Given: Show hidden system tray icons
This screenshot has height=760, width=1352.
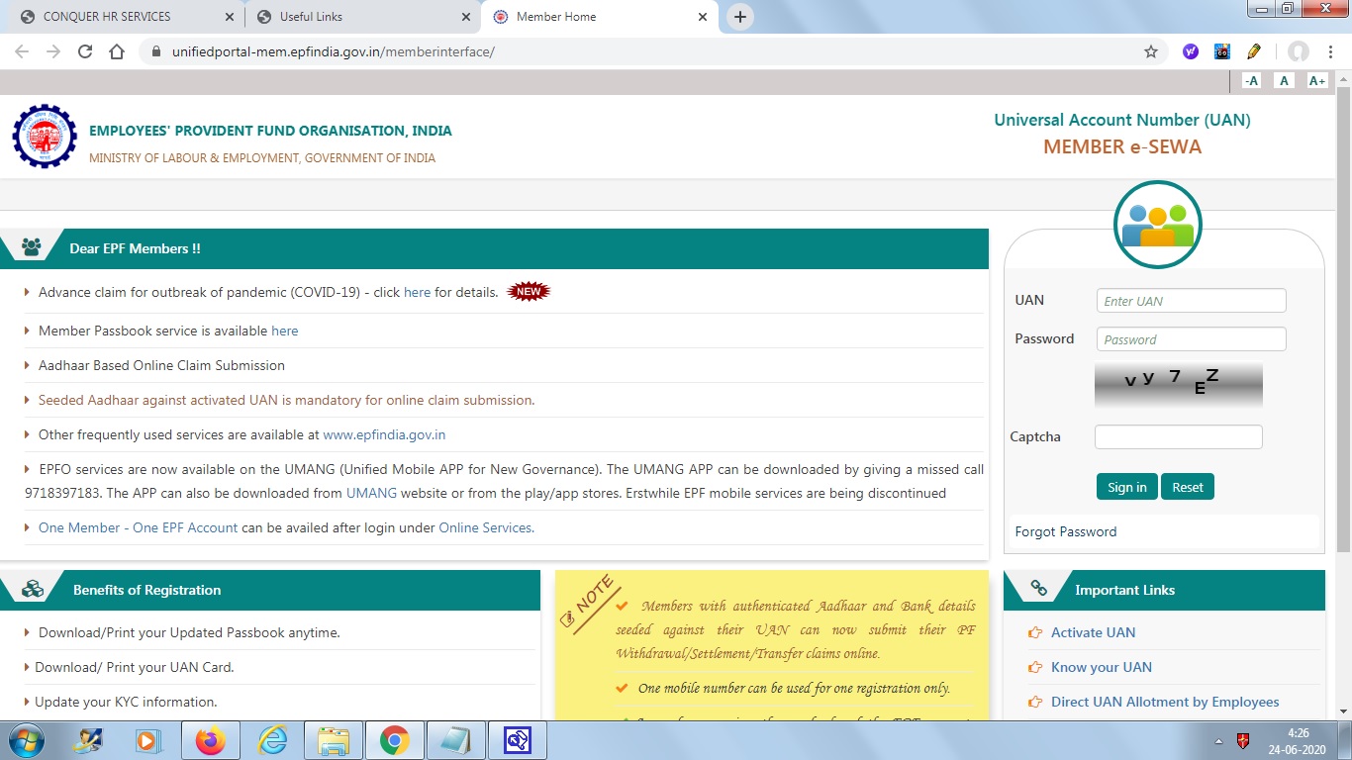Looking at the screenshot, I should [1219, 740].
